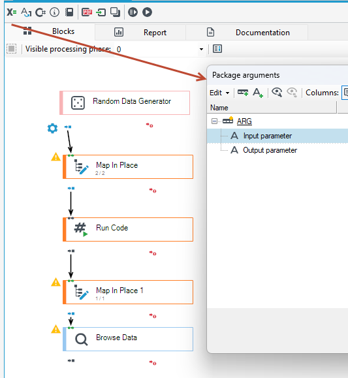Click blue output port under Map In Place 1
The width and height of the screenshot is (348, 378).
tap(71, 313)
